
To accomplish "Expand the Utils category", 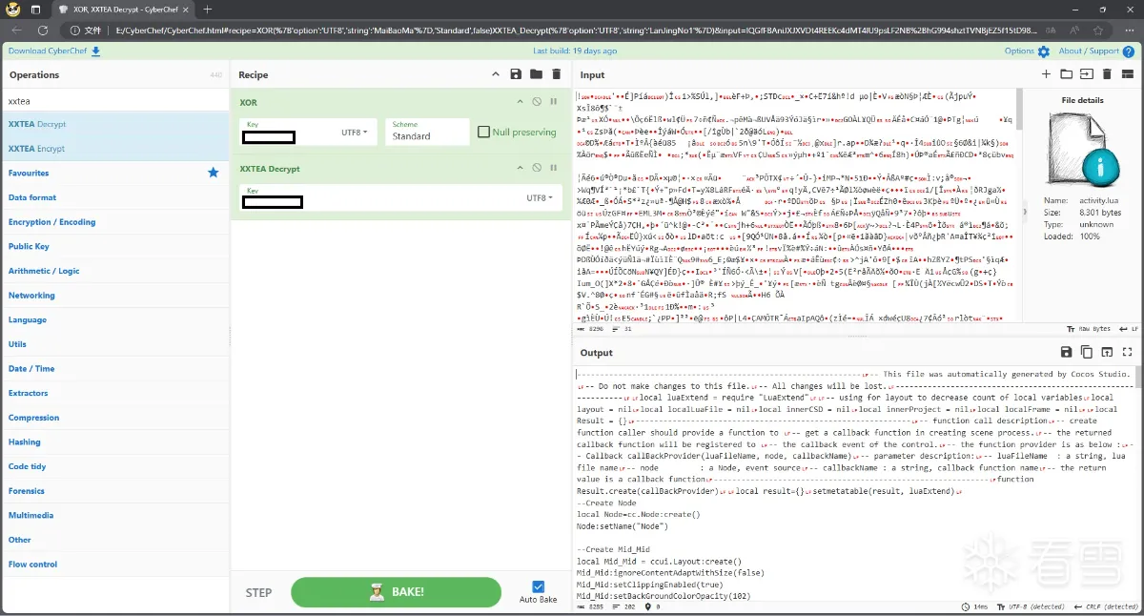I will click(114, 344).
